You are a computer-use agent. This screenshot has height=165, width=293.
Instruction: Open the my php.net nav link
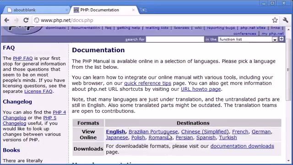tap(273, 33)
